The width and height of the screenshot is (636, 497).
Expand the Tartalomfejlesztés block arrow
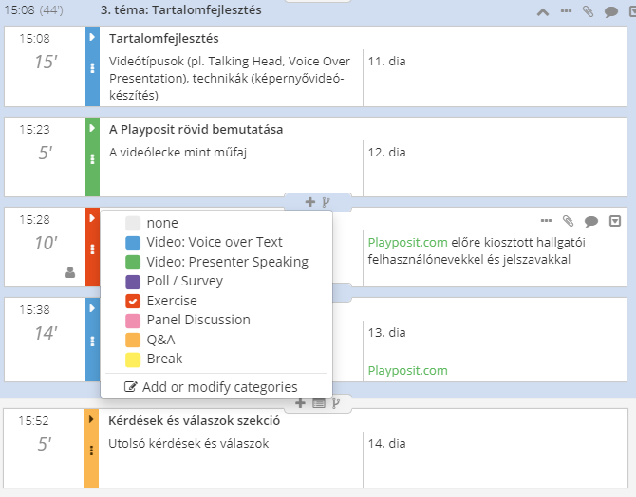[92, 37]
